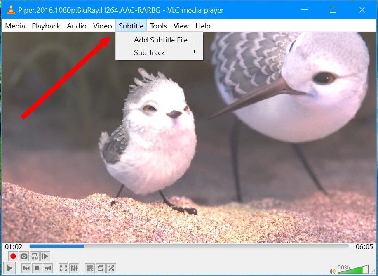This screenshot has width=378, height=276.
Task: Adjust the volume slider at 100%
Action: point(353,269)
